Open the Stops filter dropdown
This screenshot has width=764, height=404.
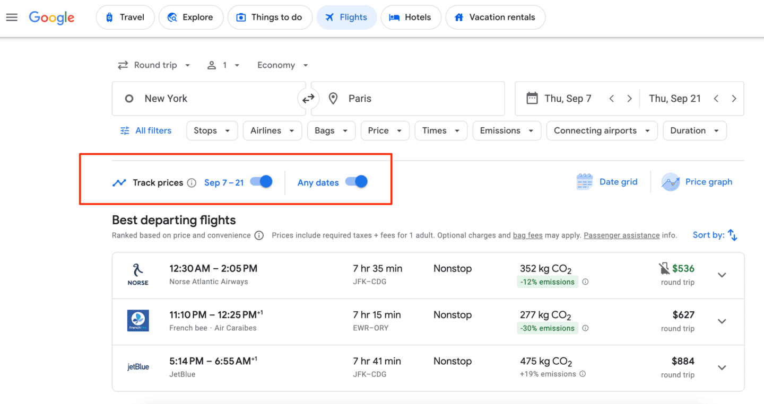pyautogui.click(x=212, y=130)
